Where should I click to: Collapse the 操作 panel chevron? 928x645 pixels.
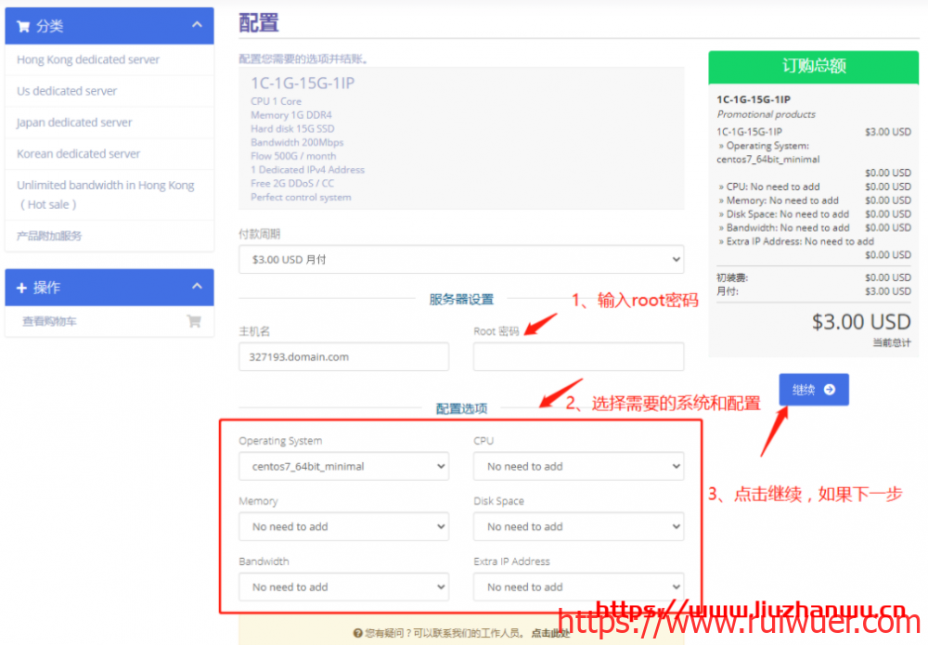click(197, 288)
